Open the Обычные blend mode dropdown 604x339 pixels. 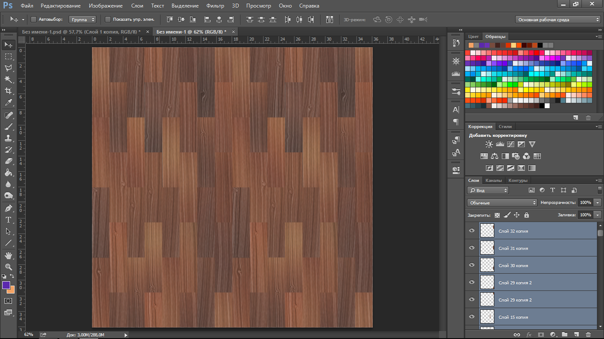click(502, 203)
